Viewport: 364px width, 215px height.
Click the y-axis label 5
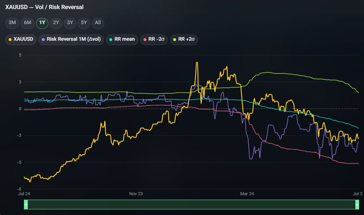pyautogui.click(x=20, y=55)
